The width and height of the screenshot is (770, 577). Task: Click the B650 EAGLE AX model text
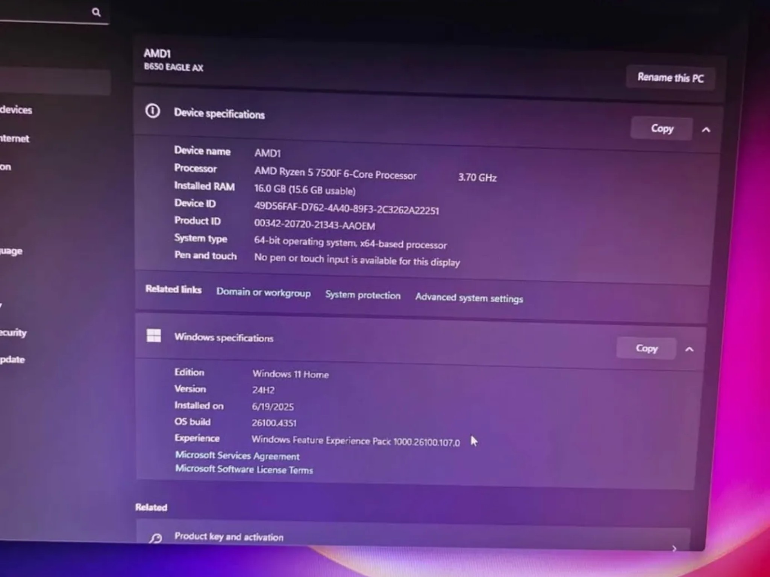(173, 67)
